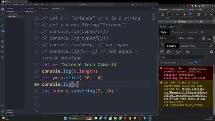Image resolution: width=215 pixels, height=121 pixels.
Task: Clear the console with the ban icon
Action: point(169,52)
